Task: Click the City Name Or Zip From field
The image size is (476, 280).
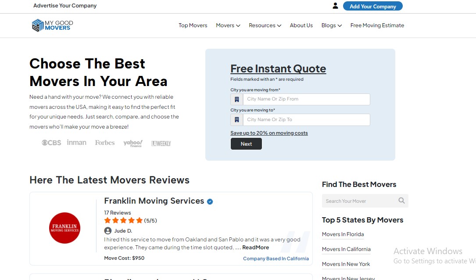Action: pos(306,100)
